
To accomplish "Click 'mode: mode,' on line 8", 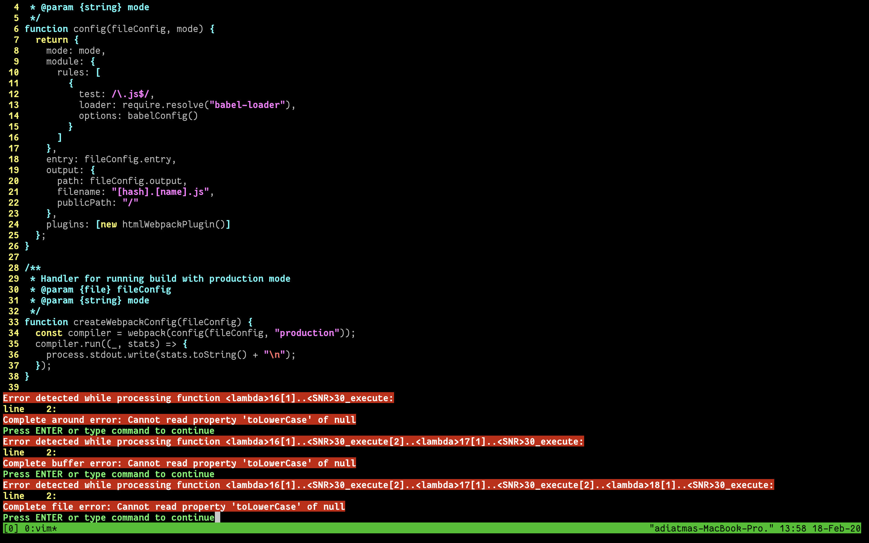I will point(76,51).
